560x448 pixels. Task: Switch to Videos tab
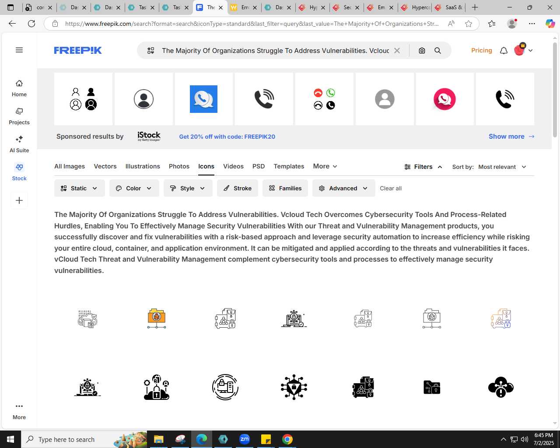pyautogui.click(x=233, y=166)
